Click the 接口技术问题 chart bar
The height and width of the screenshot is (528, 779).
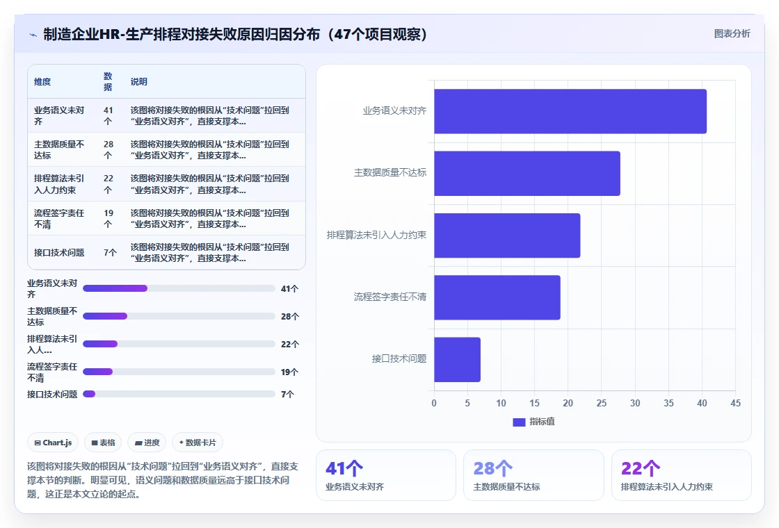coord(457,359)
